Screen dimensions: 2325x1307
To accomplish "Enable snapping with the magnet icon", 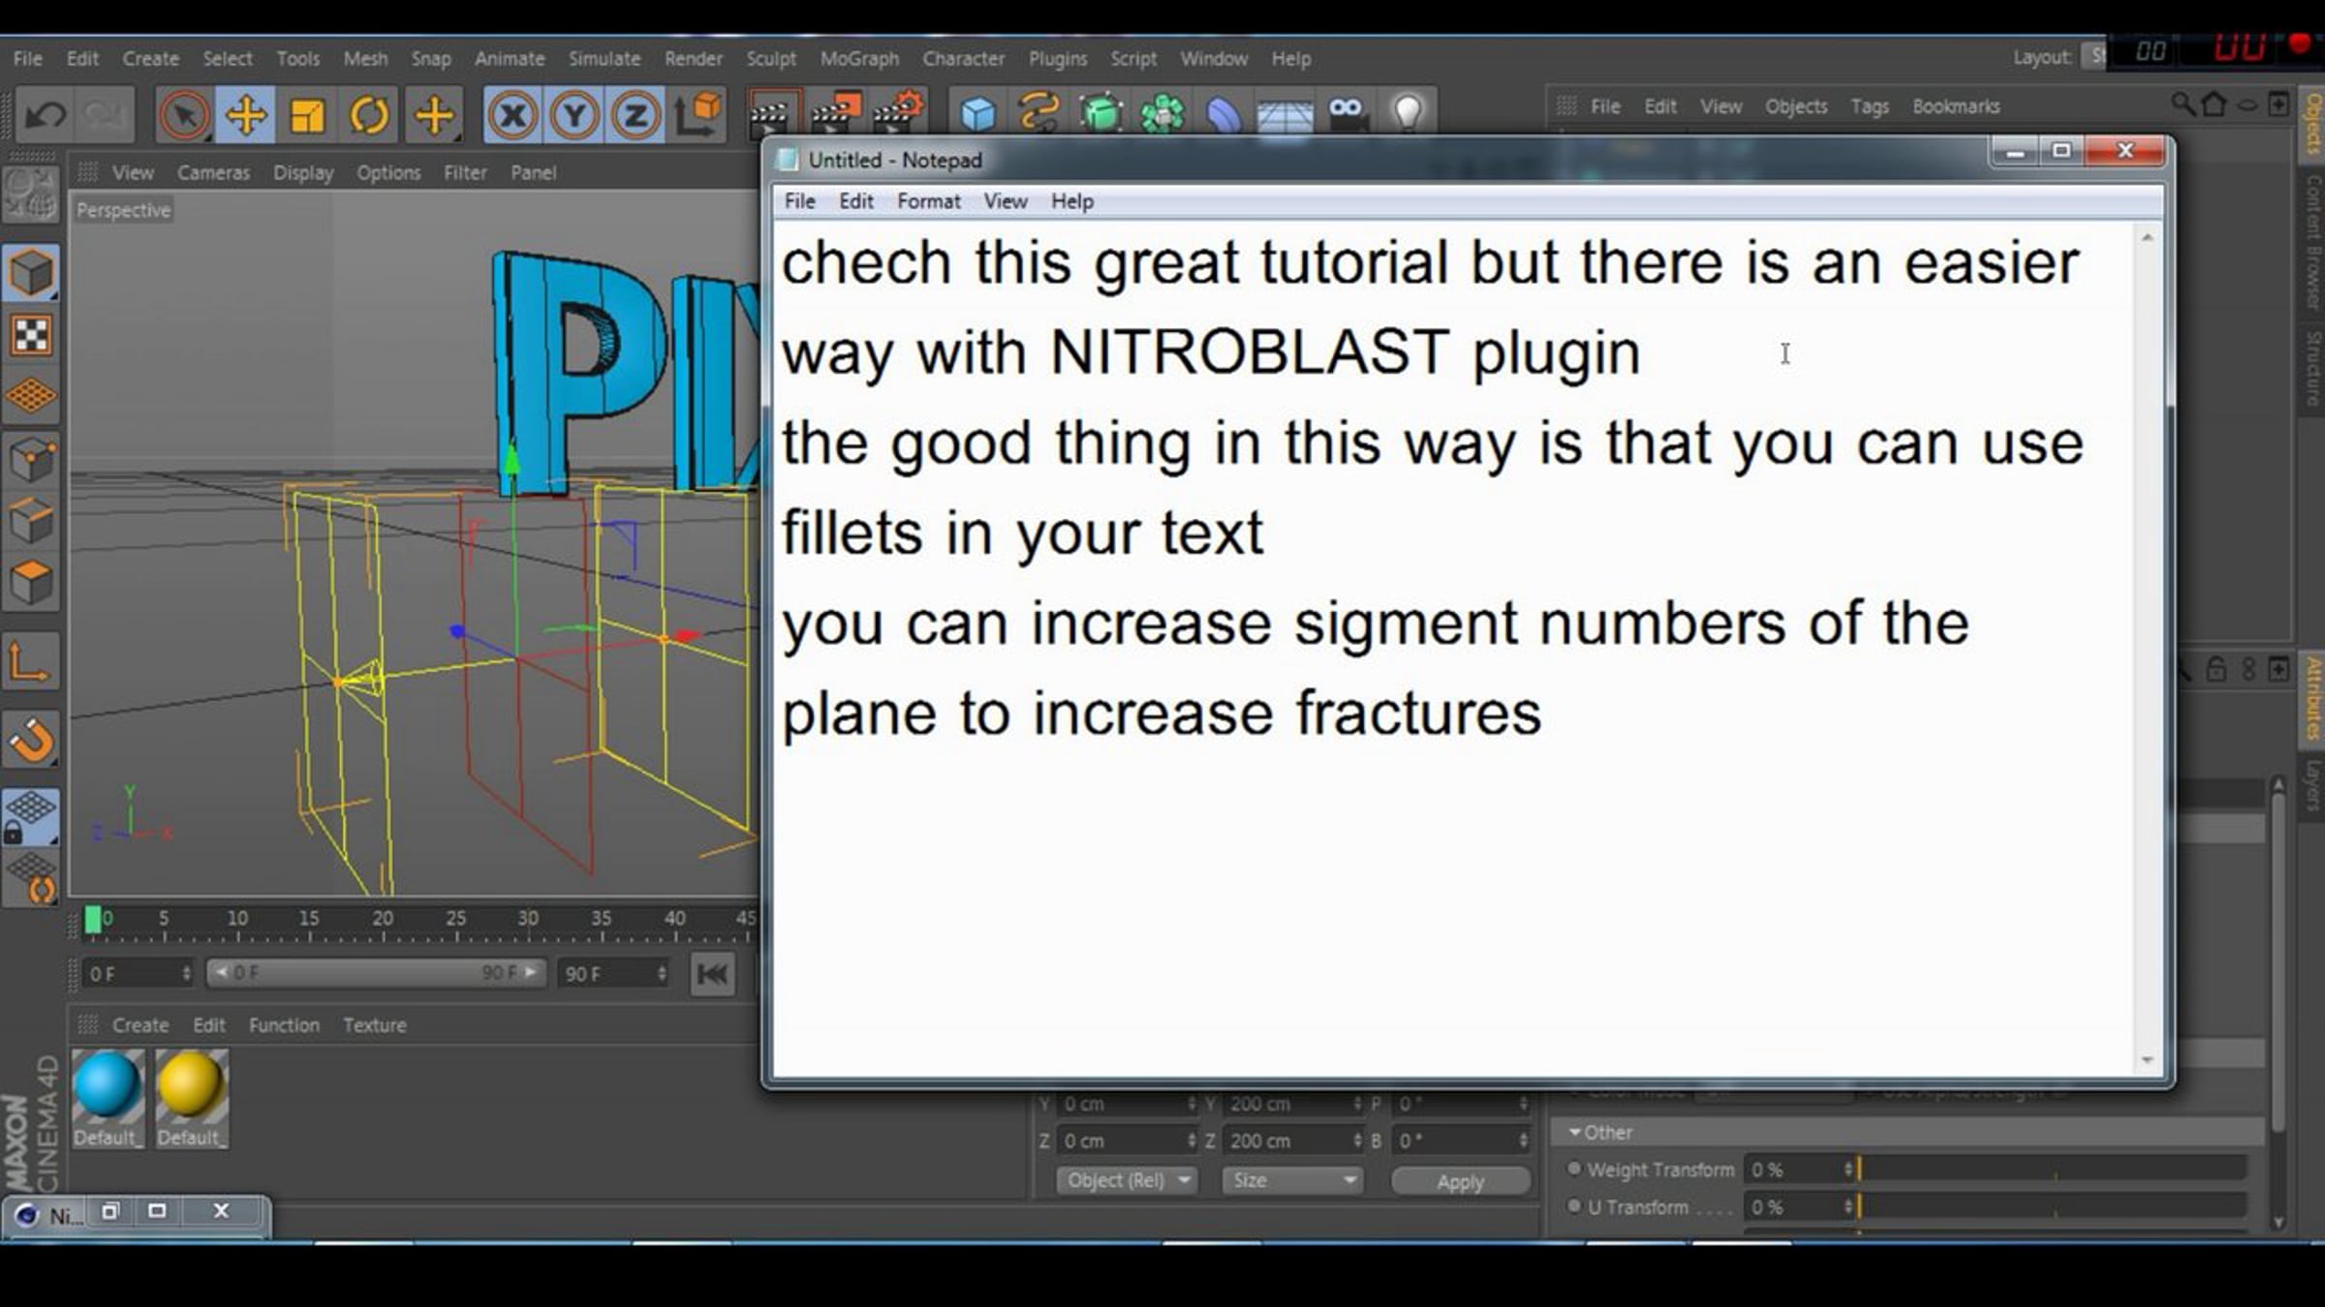I will [31, 742].
